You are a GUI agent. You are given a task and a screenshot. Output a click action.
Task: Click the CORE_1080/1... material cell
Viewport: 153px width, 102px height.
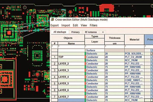pyautogui.click(x=134, y=80)
